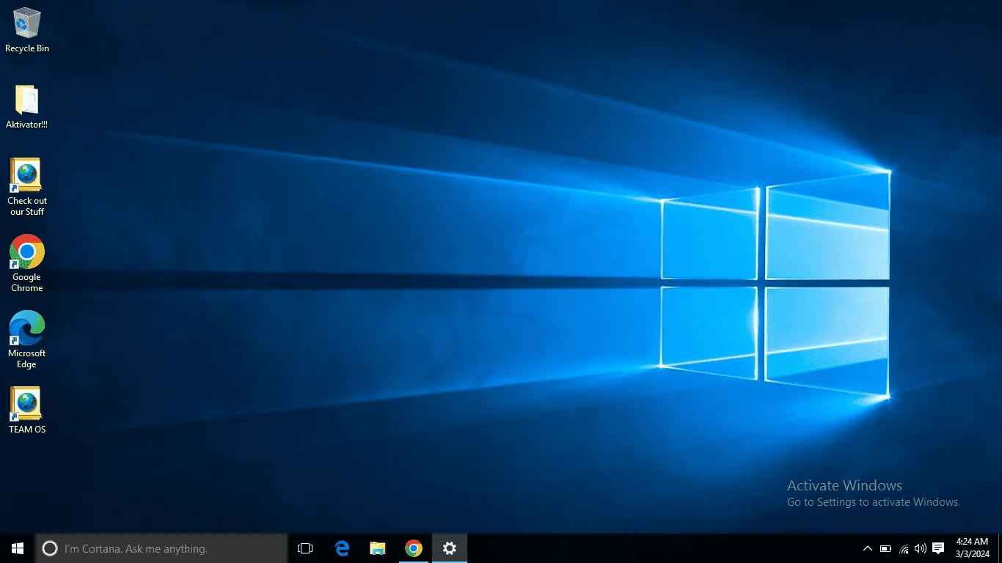The height and width of the screenshot is (563, 1002).
Task: Click the Cortana circle icon
Action: coord(50,548)
